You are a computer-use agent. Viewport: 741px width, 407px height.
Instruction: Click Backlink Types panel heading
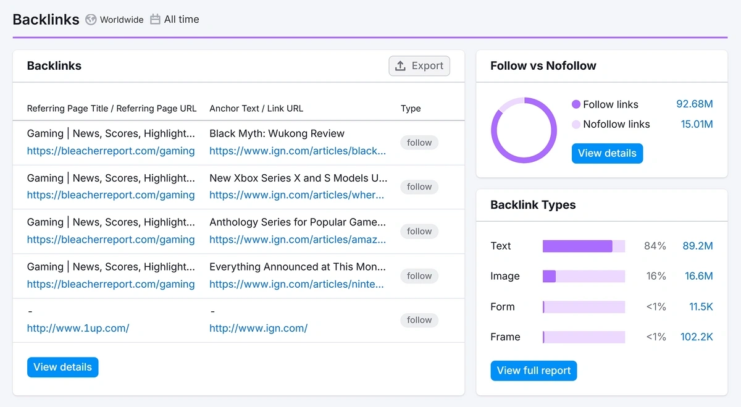coord(533,205)
